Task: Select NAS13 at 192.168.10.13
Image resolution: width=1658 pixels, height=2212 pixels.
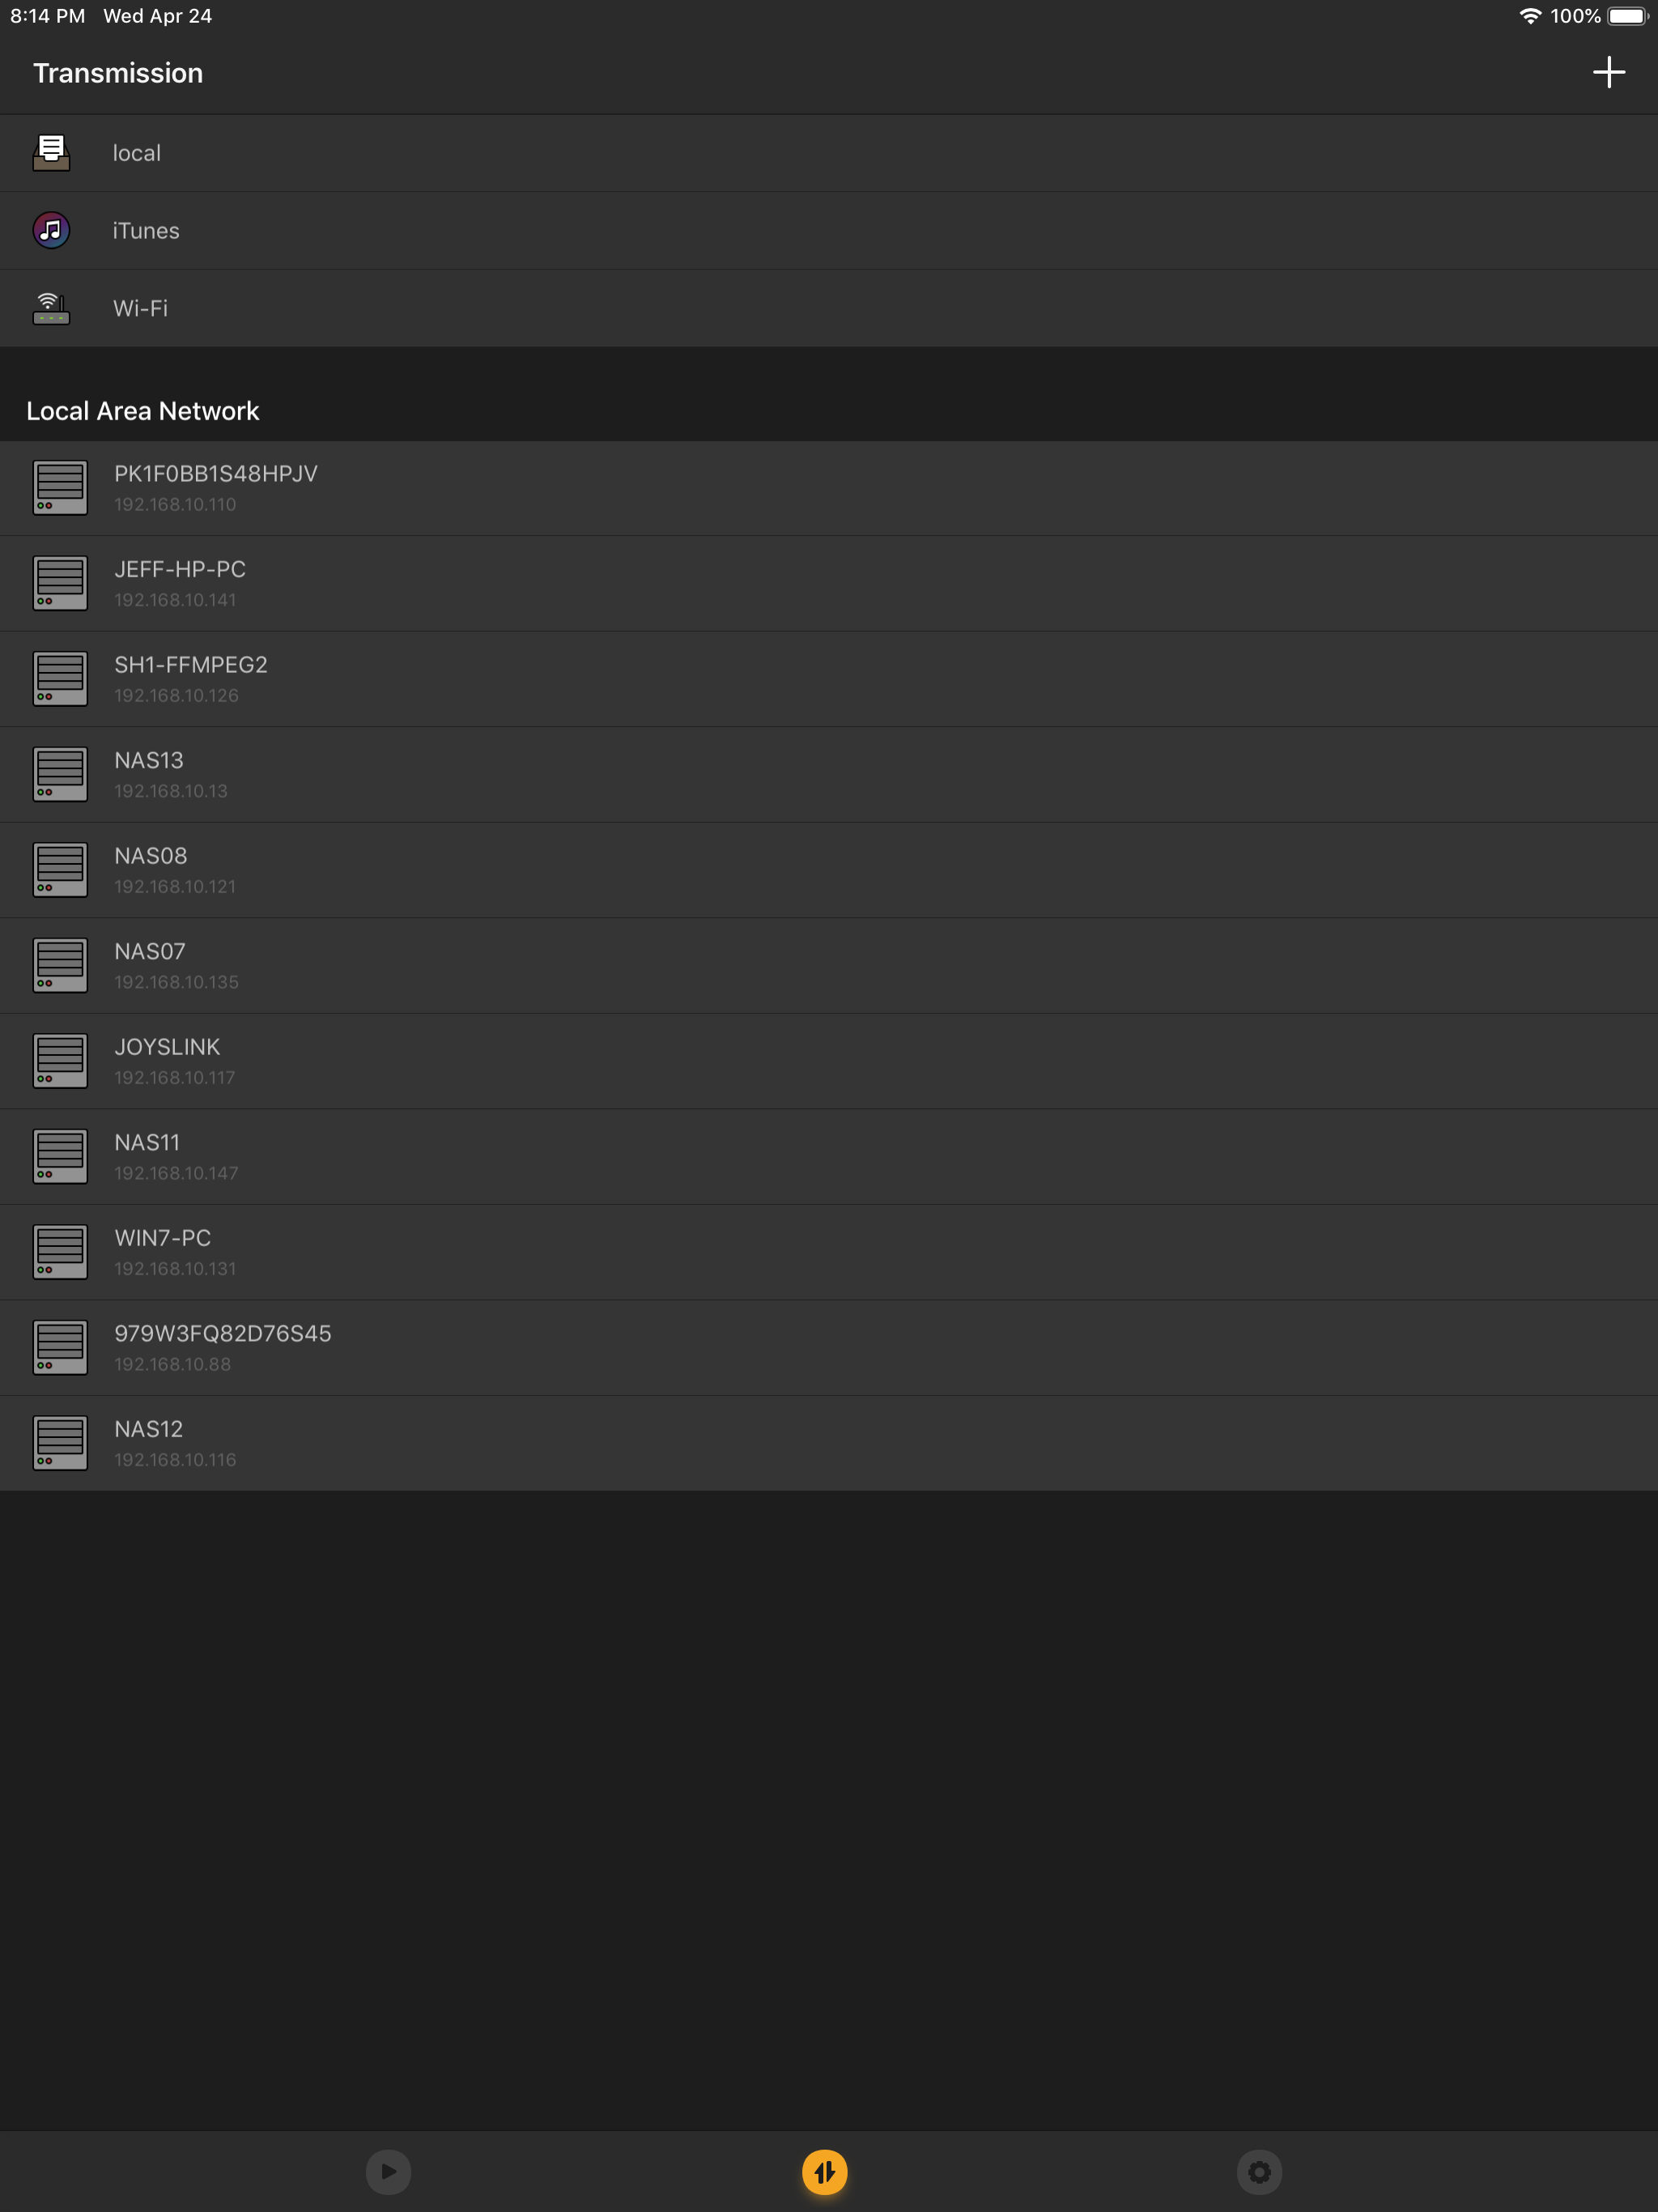Action: (x=150, y=773)
